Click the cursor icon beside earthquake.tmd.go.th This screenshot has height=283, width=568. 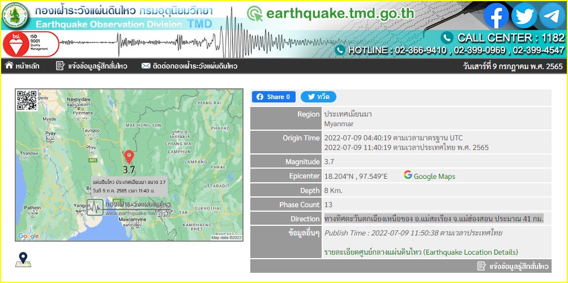255,14
